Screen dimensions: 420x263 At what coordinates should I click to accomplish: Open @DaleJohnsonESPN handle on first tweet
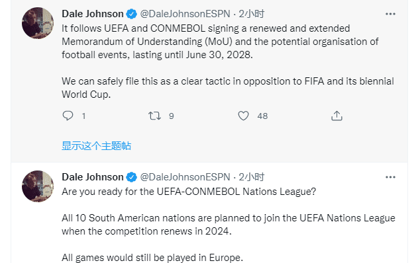pyautogui.click(x=185, y=14)
